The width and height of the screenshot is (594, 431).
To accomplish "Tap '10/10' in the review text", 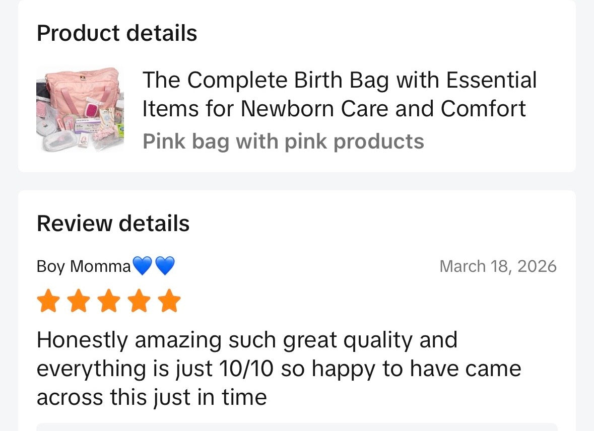I will click(246, 369).
